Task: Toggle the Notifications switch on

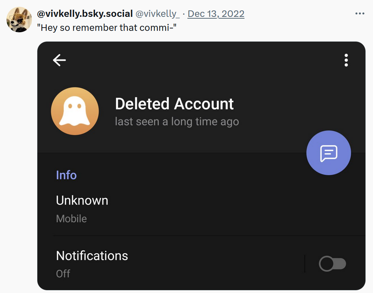Action: click(332, 264)
